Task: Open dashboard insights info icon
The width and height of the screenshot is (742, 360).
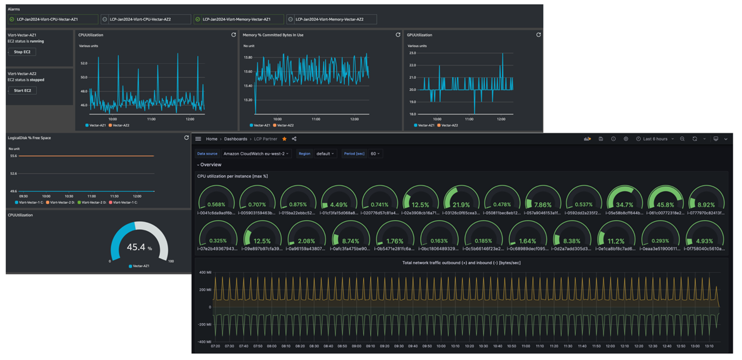Action: click(613, 139)
